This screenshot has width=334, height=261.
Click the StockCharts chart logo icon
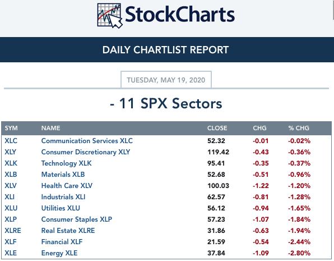click(110, 16)
